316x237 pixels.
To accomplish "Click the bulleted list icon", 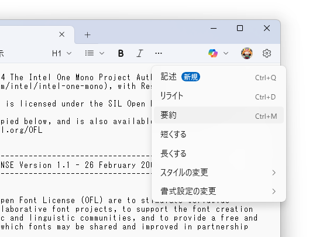I will point(90,53).
